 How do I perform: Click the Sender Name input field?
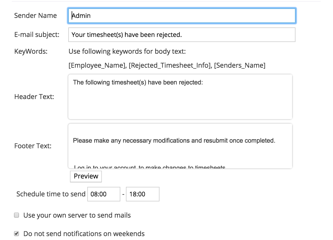point(182,16)
